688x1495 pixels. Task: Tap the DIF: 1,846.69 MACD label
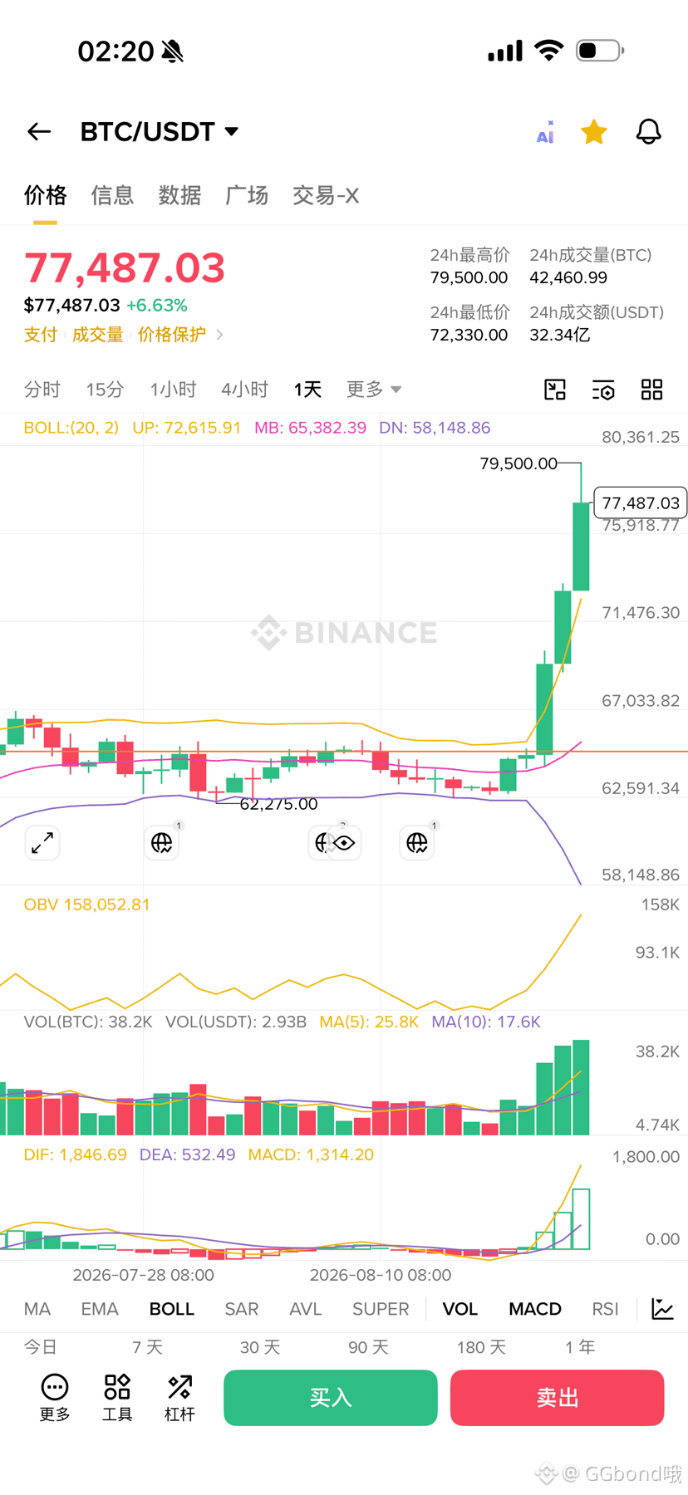pos(76,1154)
